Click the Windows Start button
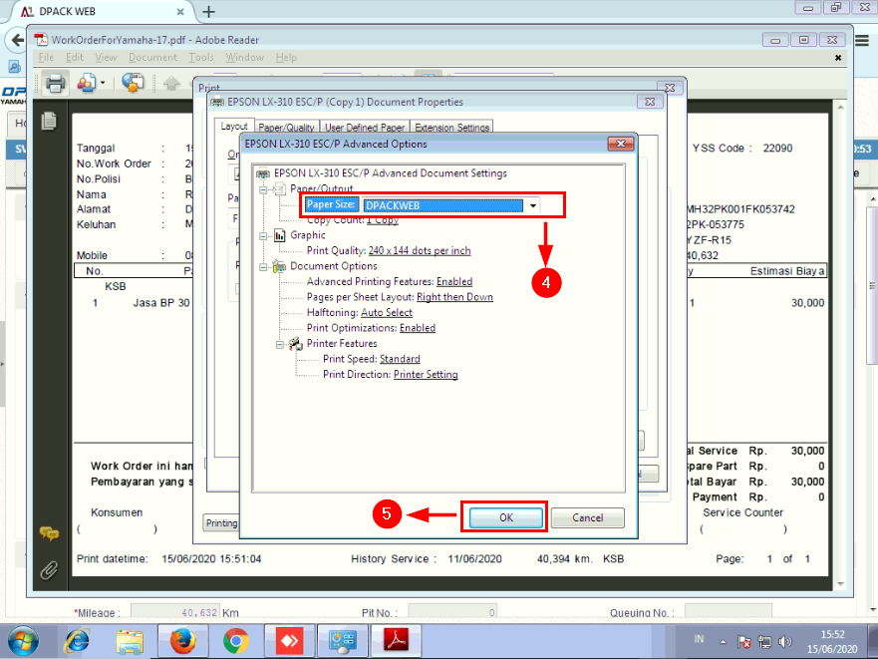The width and height of the screenshot is (878, 659). pos(22,640)
